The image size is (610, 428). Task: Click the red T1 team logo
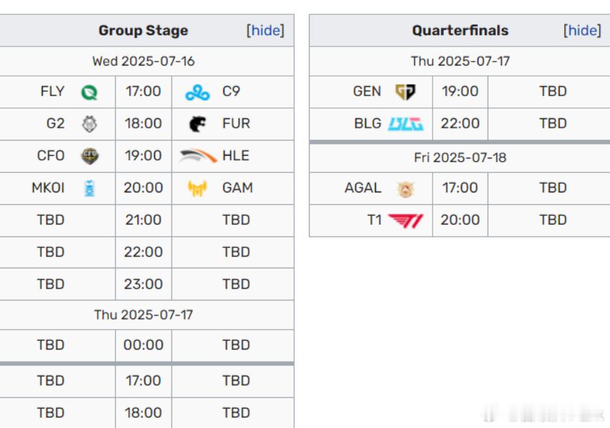click(406, 221)
